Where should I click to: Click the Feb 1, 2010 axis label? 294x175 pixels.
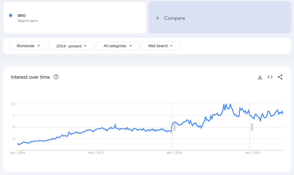coord(96,153)
